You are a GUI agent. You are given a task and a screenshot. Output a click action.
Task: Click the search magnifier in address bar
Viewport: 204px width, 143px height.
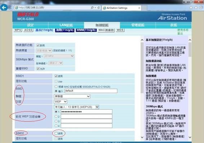click(x=92, y=8)
